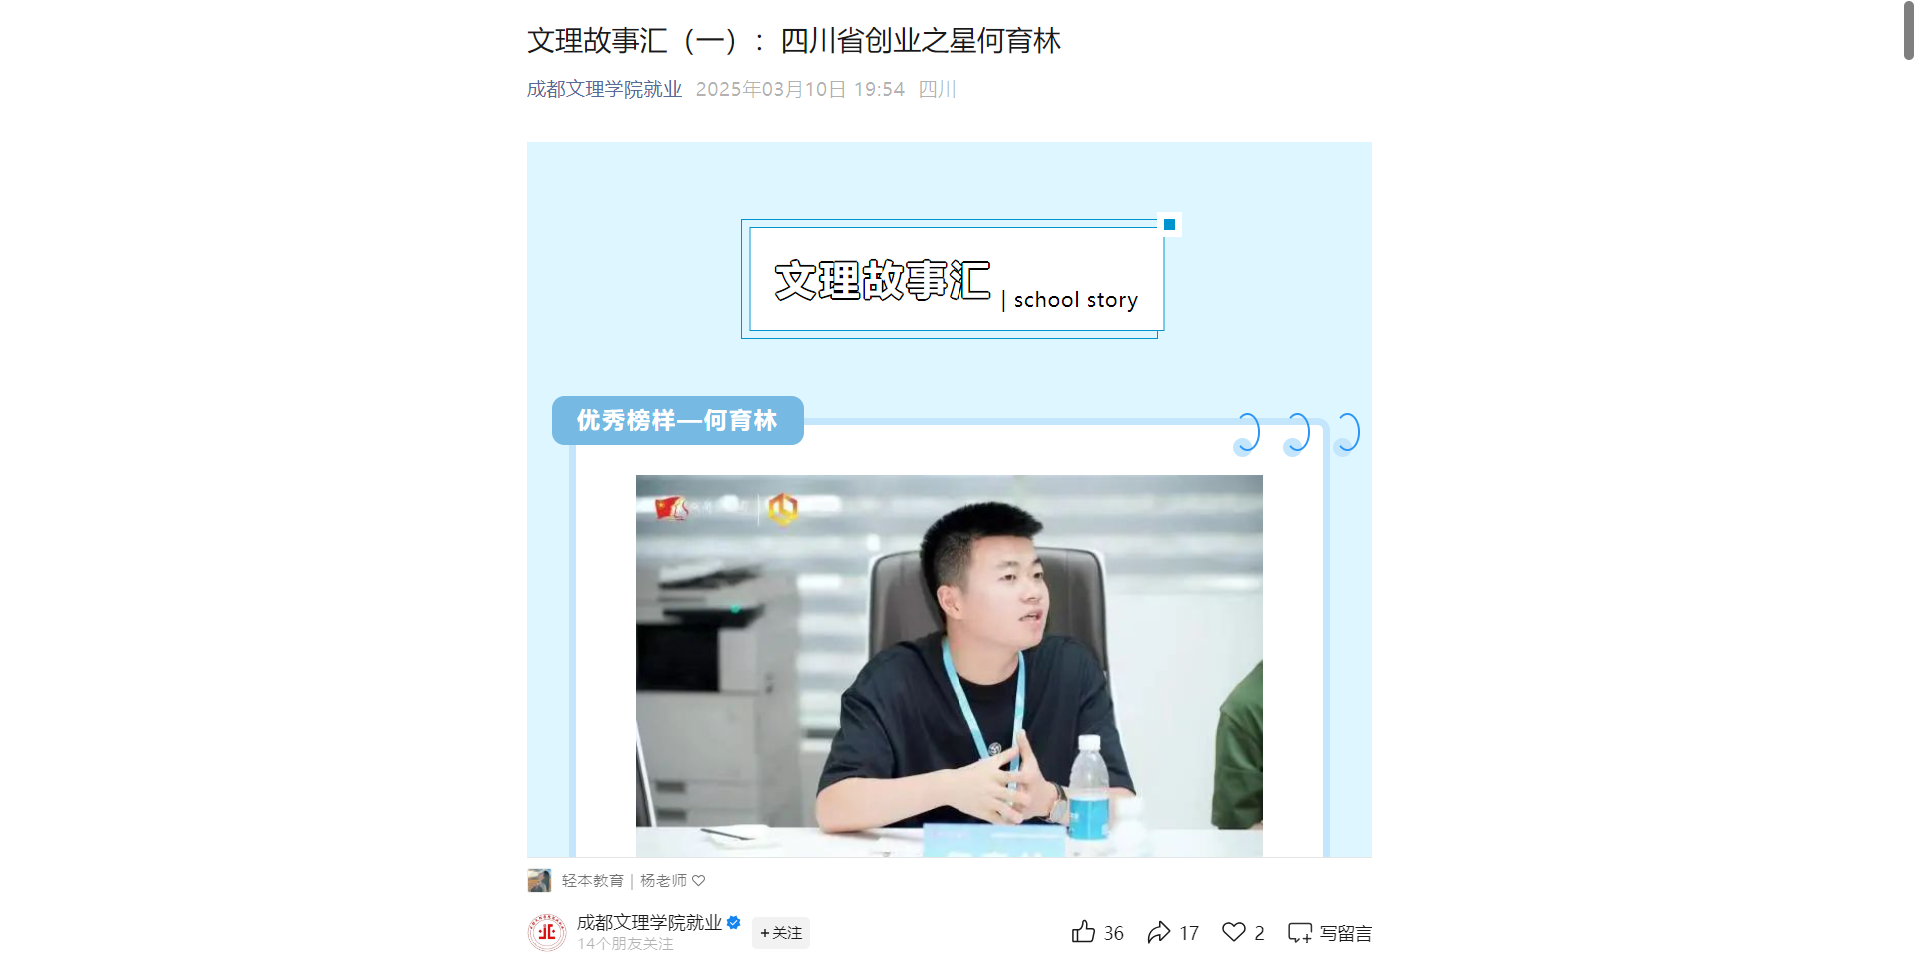This screenshot has height=960, width=1919.
Task: Click the 优秀榜样—何育林 blue label
Action: [678, 420]
